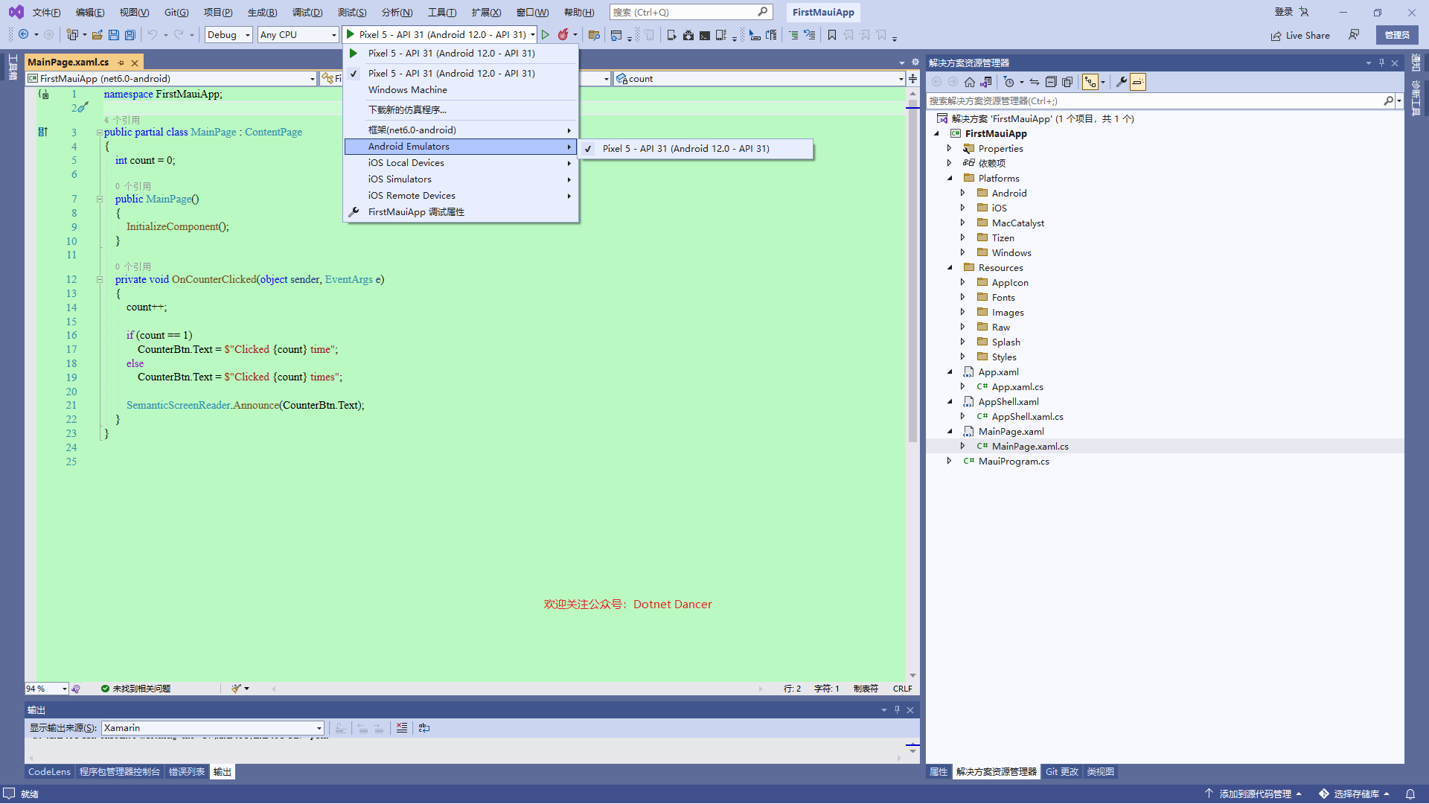Image resolution: width=1429 pixels, height=804 pixels.
Task: Open FirstMauiApp 调试属性 menu entry
Action: click(461, 212)
